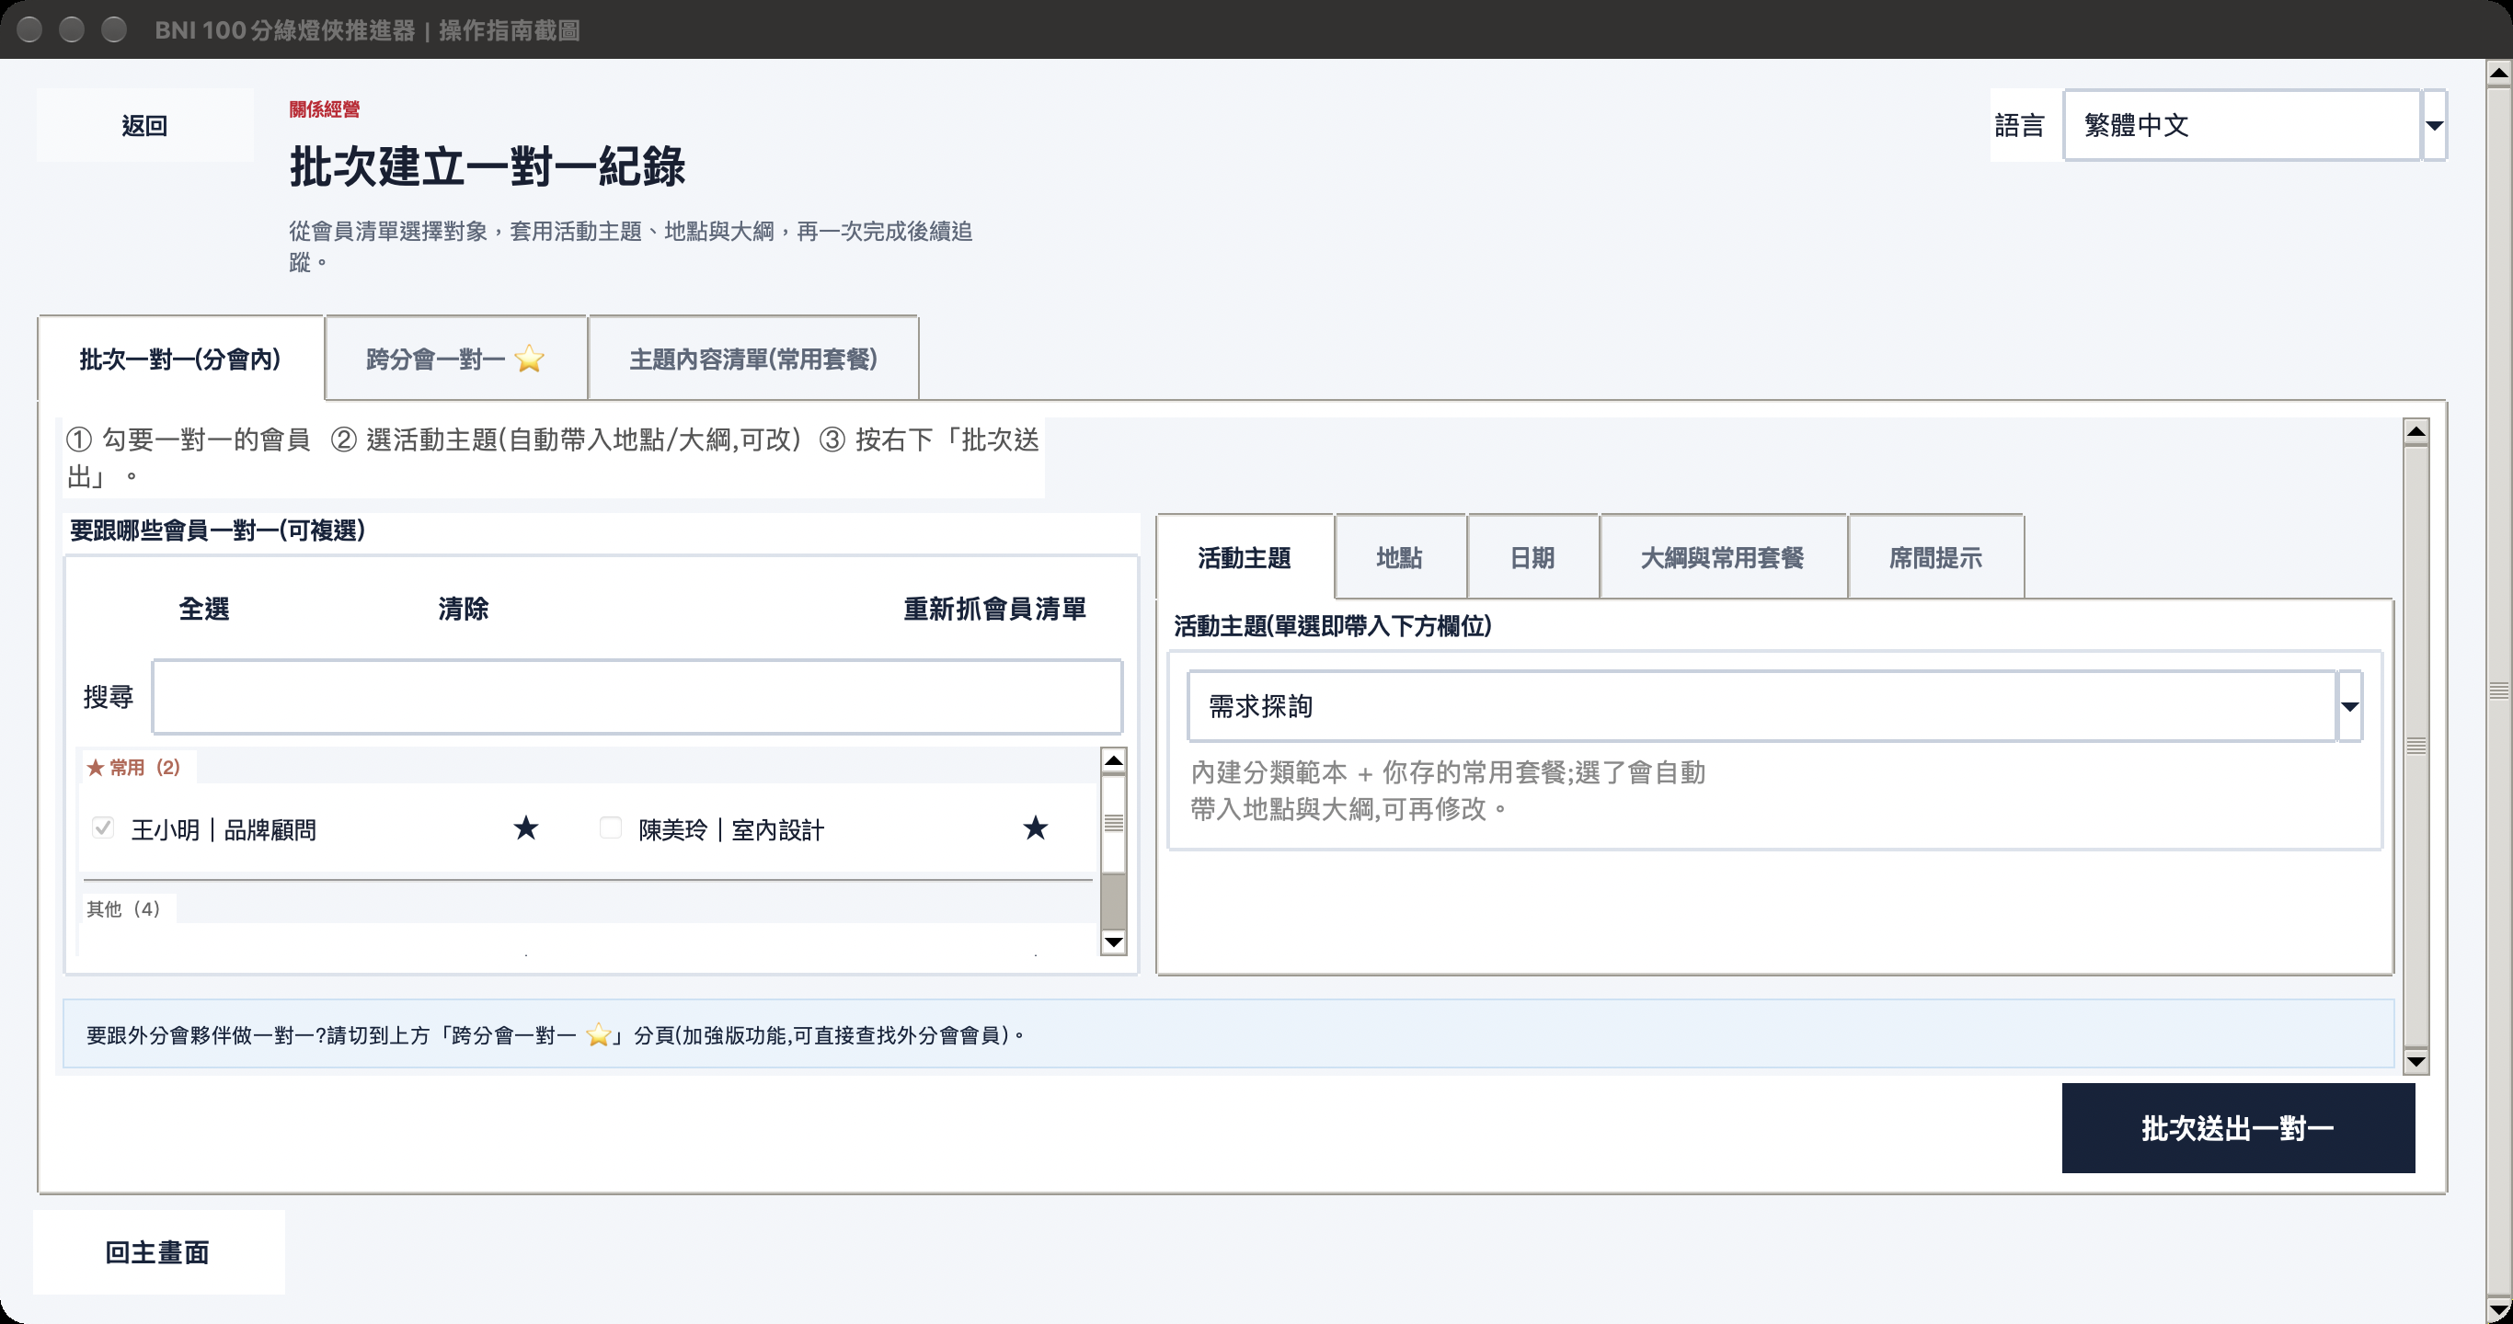2513x1324 pixels.
Task: Click the hint about 跨分會一對一 分頁
Action: point(1228,1033)
